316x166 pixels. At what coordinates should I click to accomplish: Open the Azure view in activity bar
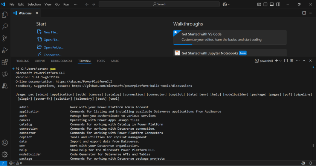[5, 86]
